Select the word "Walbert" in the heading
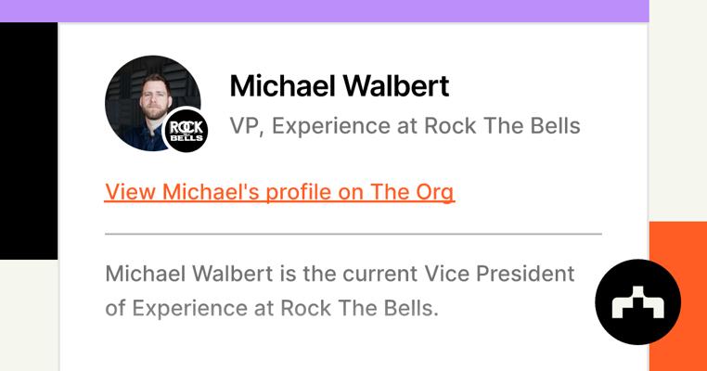Image resolution: width=707 pixels, height=371 pixels. pos(396,85)
